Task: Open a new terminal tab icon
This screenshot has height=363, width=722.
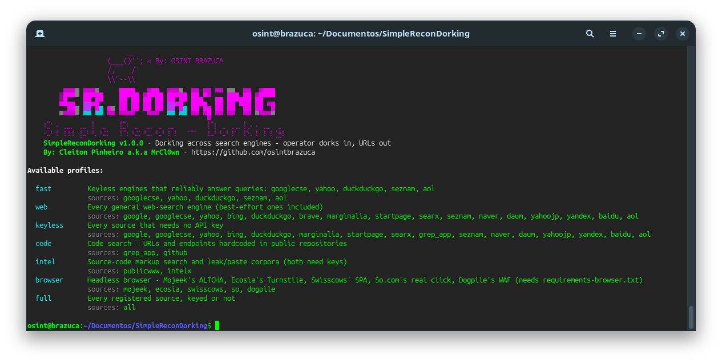Action: (x=40, y=34)
